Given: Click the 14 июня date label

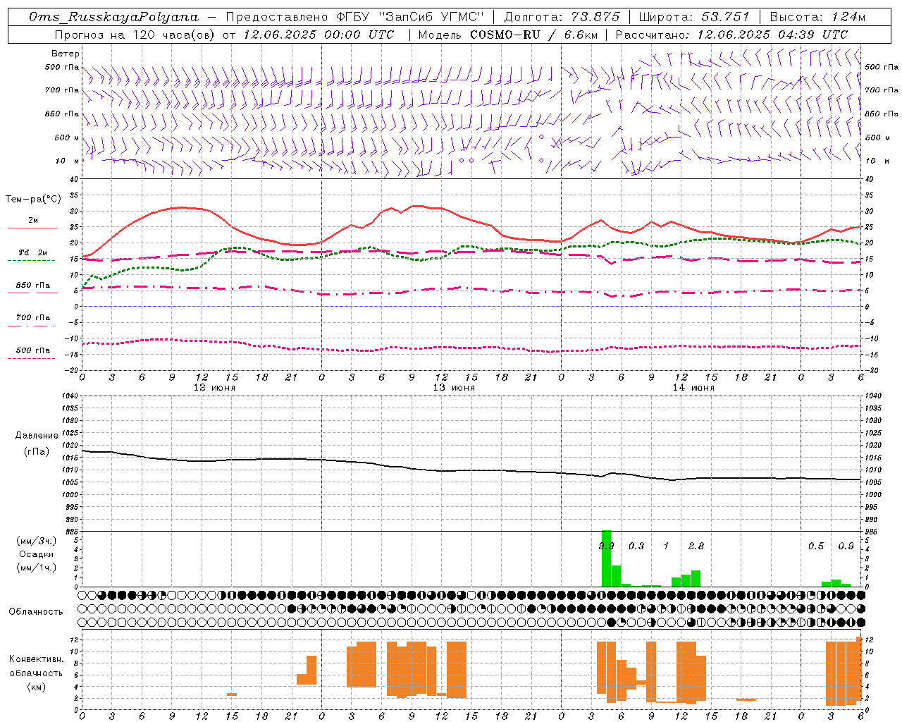Looking at the screenshot, I should [693, 387].
